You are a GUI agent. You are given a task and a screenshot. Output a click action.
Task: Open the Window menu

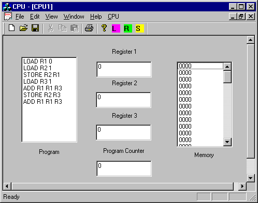[x=74, y=17]
